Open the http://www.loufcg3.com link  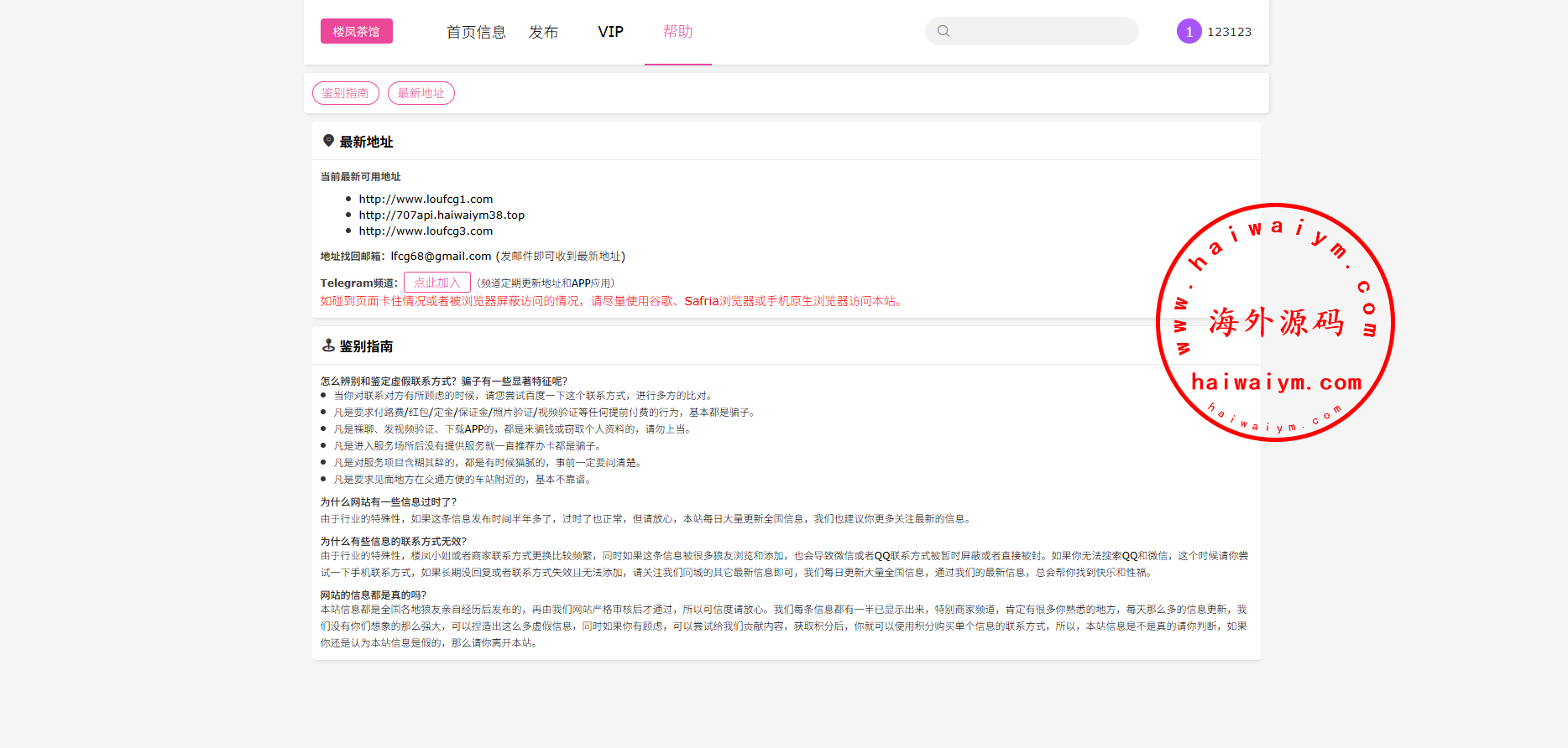coord(426,231)
